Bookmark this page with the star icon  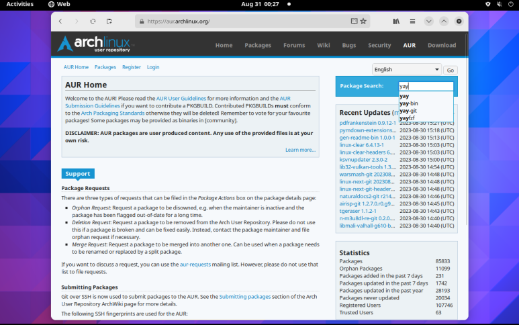pyautogui.click(x=363, y=21)
